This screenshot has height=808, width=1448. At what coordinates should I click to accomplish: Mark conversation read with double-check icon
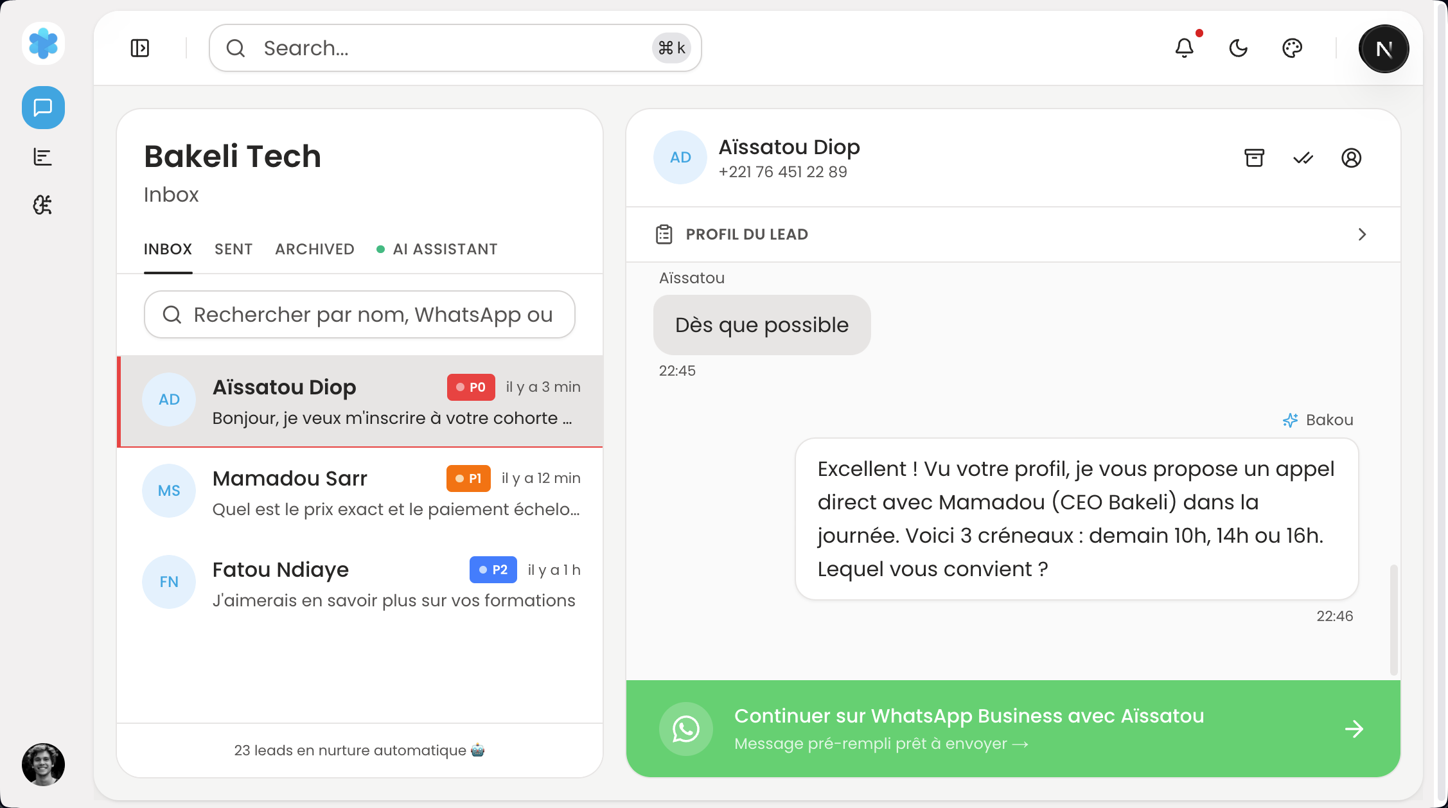pos(1303,158)
